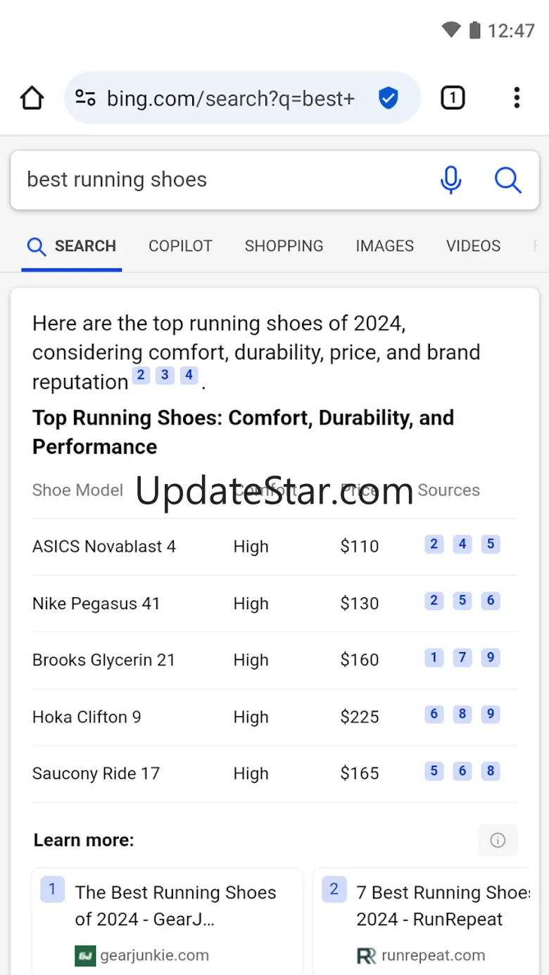Click source 5 in Saucony Ride 17 row
The image size is (549, 975).
(x=434, y=771)
